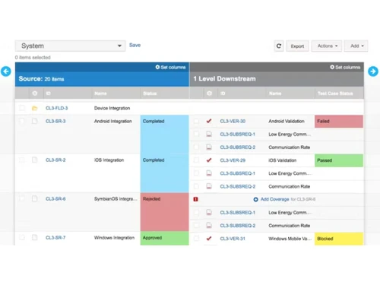The image size is (380, 285).
Task: Click the Approved status cell
Action: coord(165,238)
